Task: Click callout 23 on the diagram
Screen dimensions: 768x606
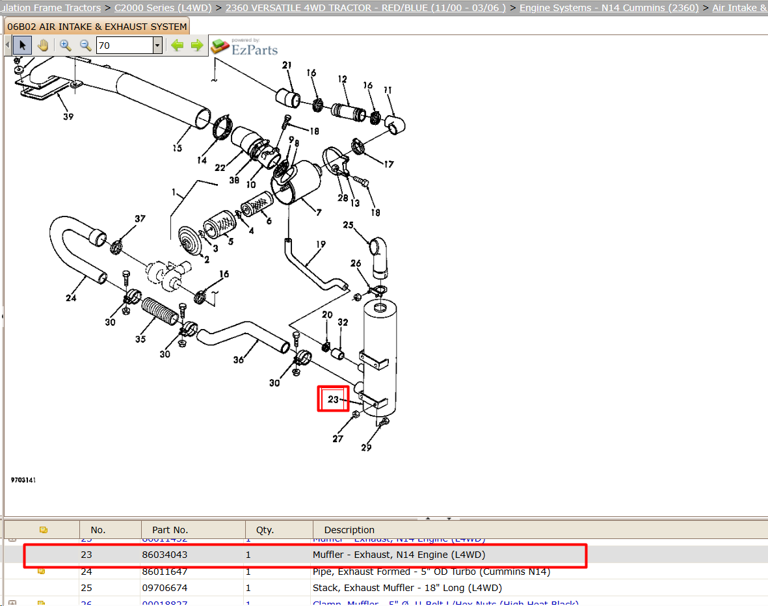Action: point(333,399)
